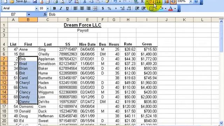The image size is (224, 126).
Task: Click the AutoSum sigma icon
Action: 142,1
